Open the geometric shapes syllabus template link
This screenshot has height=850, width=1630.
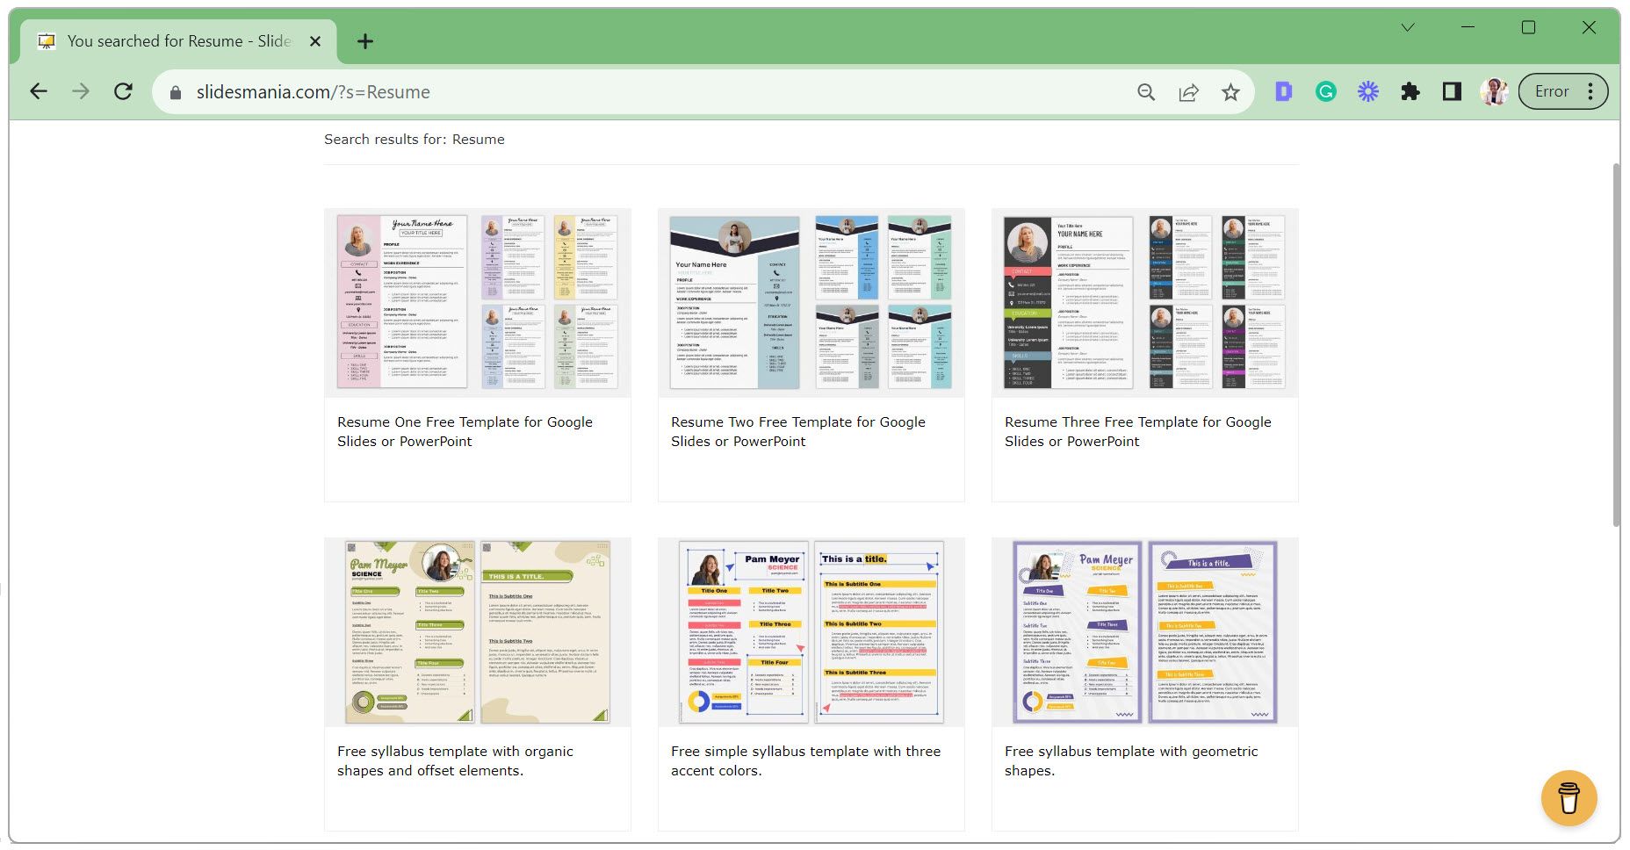1131,760
